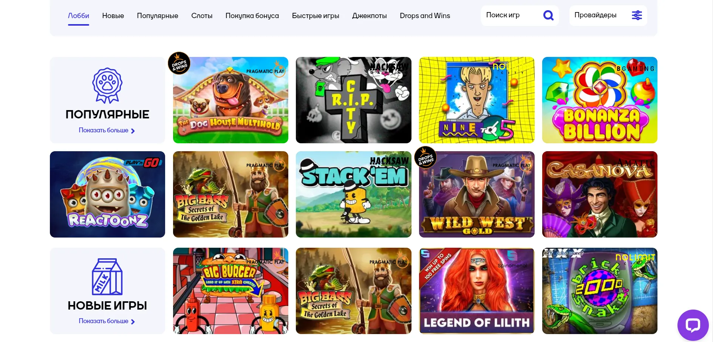
Task: Select the Stack 'Em game thumbnail
Action: 353,194
